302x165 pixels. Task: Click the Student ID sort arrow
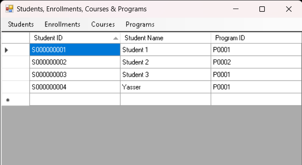[x=116, y=38]
